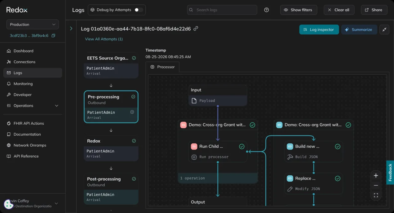Zoom out on the processor canvas
Viewport: 394px width, 213px height.
point(376,186)
